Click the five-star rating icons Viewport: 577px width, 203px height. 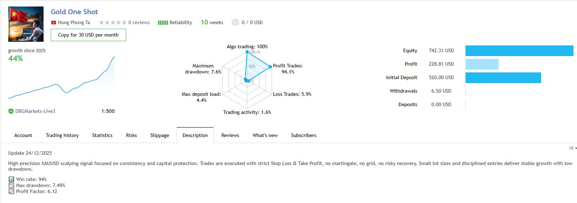tap(113, 22)
